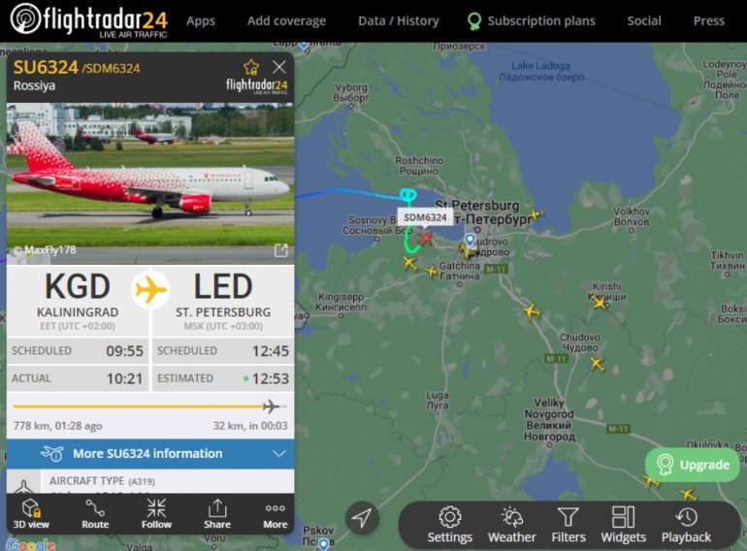Screen dimensions: 747x551
Task: Select the red SDM6324 aircraft on the map
Action: 425,238
